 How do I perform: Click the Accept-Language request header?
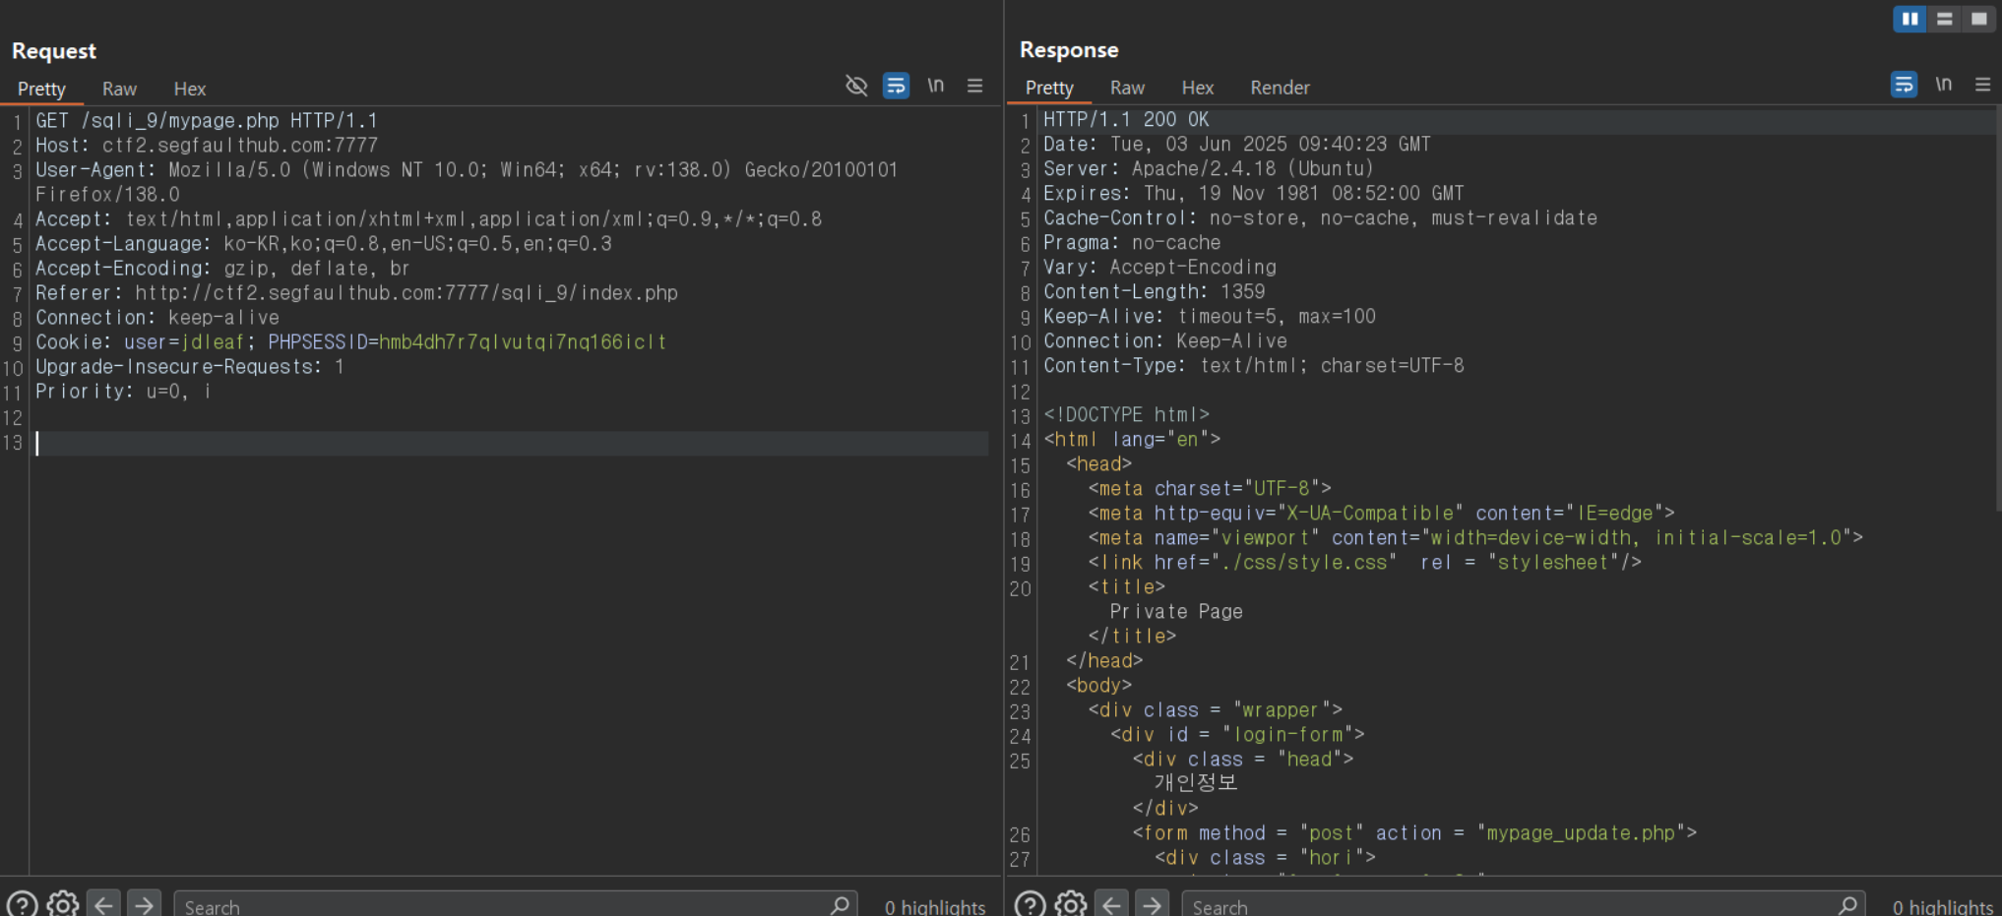pyautogui.click(x=324, y=243)
